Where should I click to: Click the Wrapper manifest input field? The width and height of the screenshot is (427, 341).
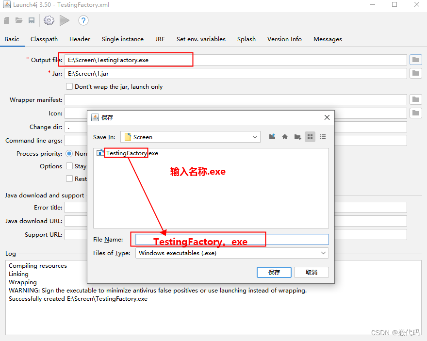pyautogui.click(x=236, y=99)
